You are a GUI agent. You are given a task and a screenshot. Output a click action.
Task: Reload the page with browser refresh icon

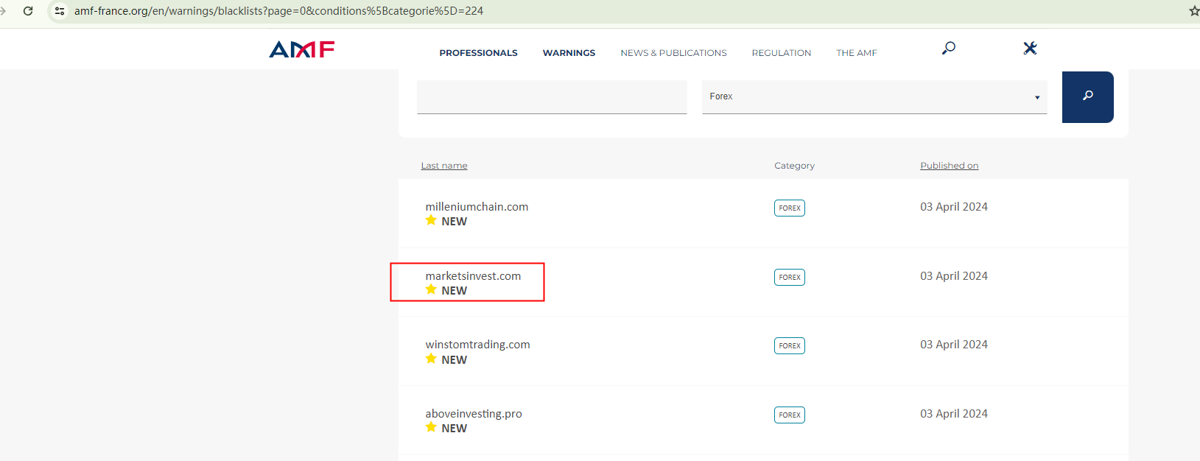coord(28,11)
